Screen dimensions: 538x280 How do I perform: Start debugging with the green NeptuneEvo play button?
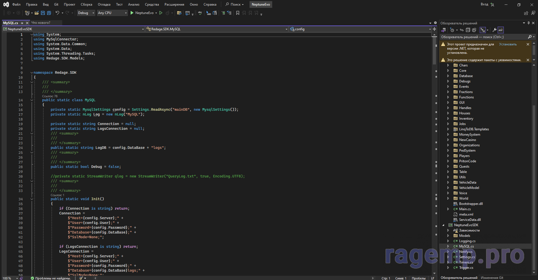coord(132,13)
